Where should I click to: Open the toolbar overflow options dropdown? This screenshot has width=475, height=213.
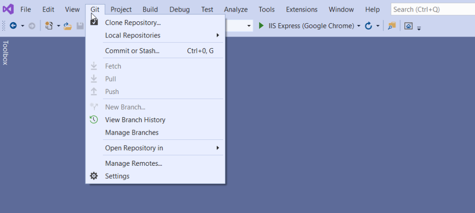pyautogui.click(x=419, y=28)
